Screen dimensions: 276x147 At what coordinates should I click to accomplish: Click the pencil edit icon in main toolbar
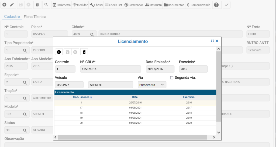pos(12,5)
